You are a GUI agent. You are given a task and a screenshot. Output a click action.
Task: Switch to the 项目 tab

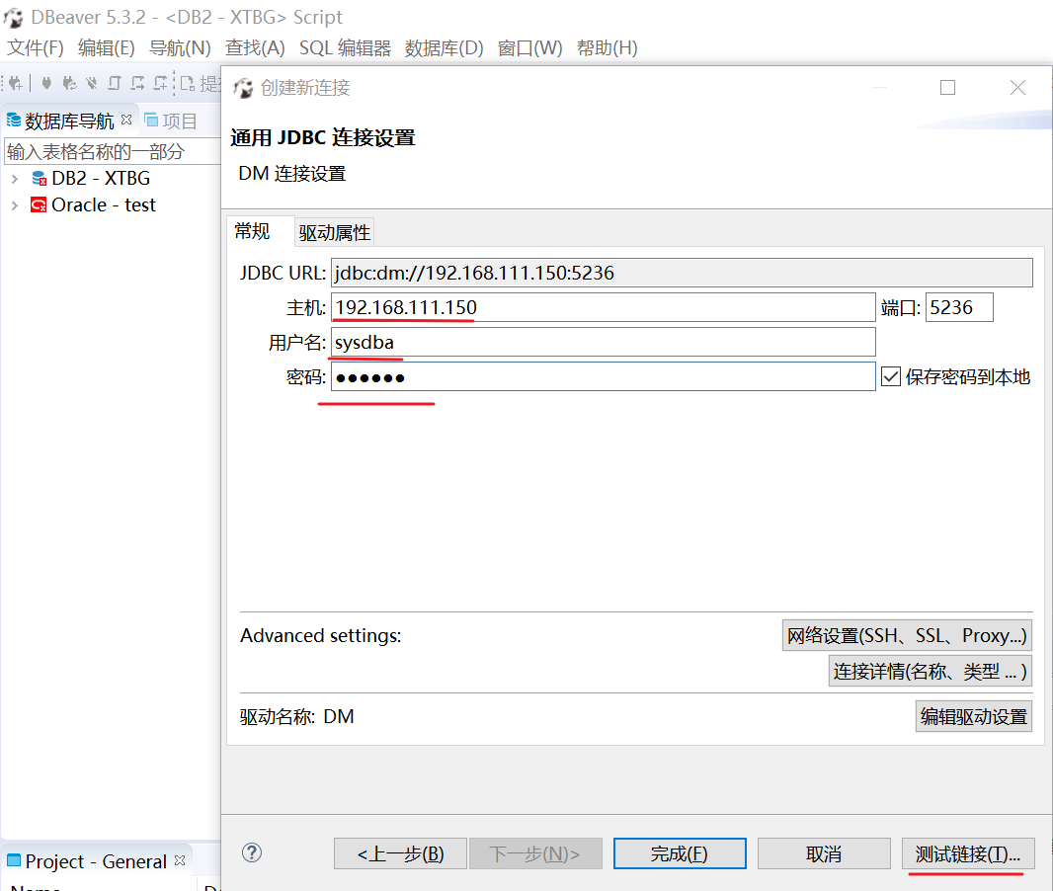click(x=171, y=121)
